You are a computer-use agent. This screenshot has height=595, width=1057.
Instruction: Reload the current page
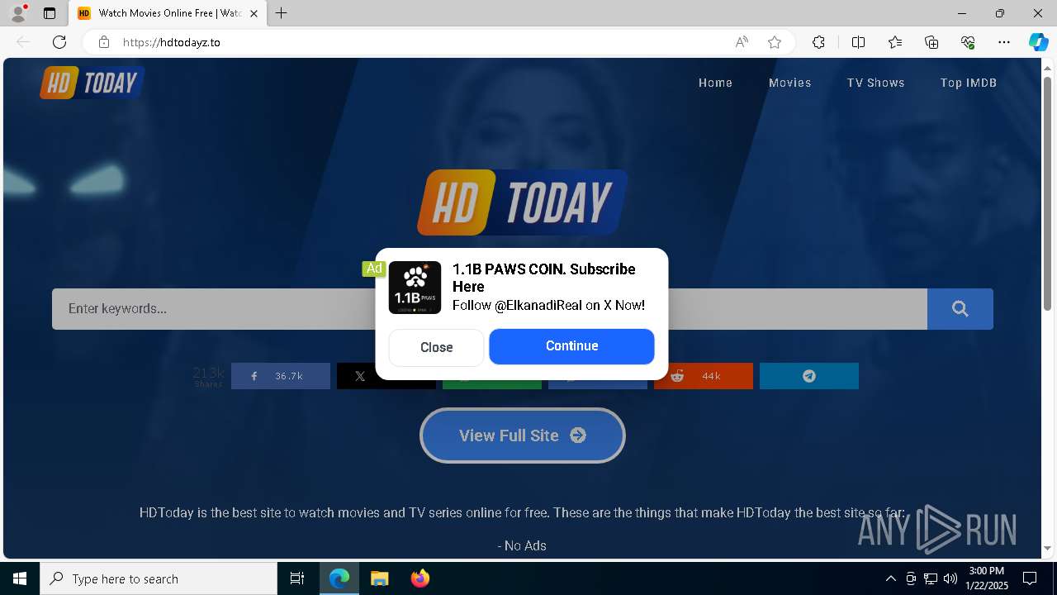[x=59, y=42]
